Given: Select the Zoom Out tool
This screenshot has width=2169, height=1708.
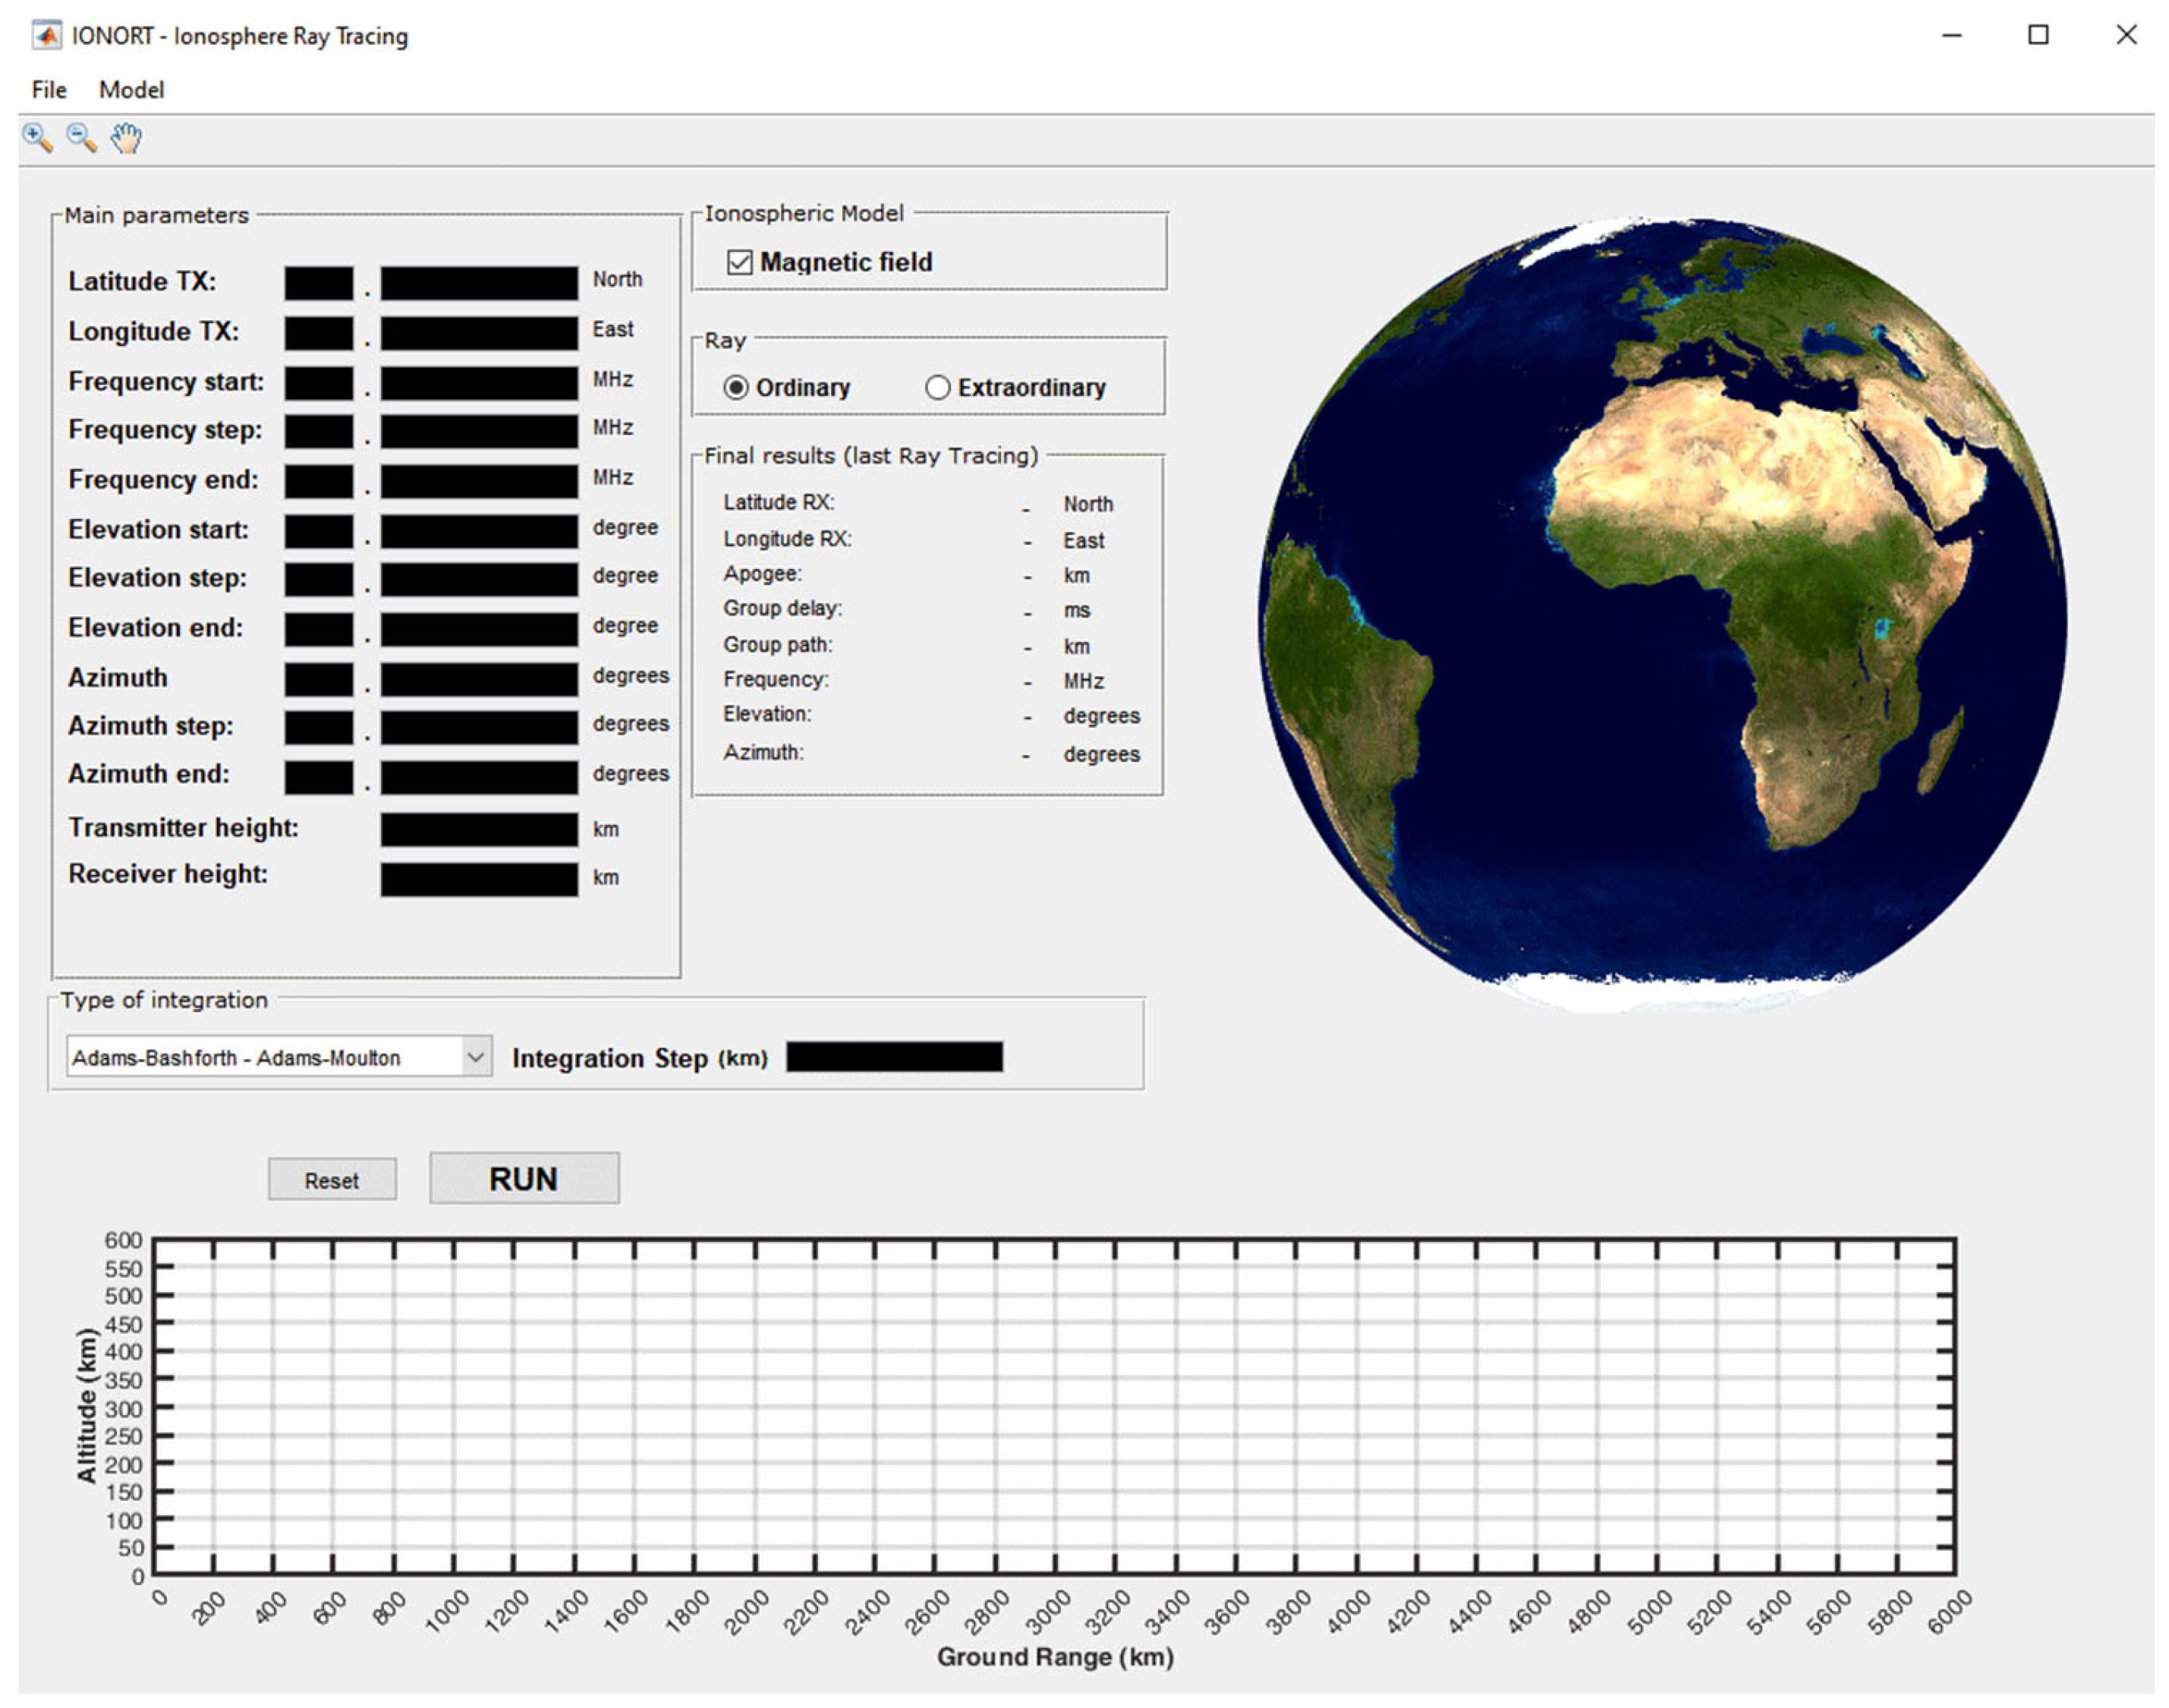Looking at the screenshot, I should [x=80, y=138].
